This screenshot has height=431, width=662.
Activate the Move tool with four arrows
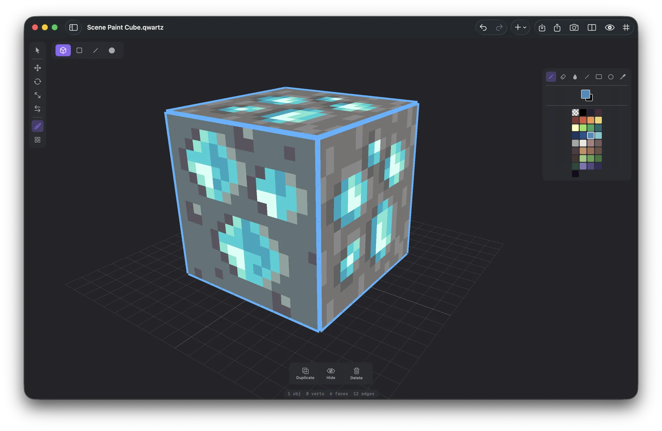click(38, 68)
